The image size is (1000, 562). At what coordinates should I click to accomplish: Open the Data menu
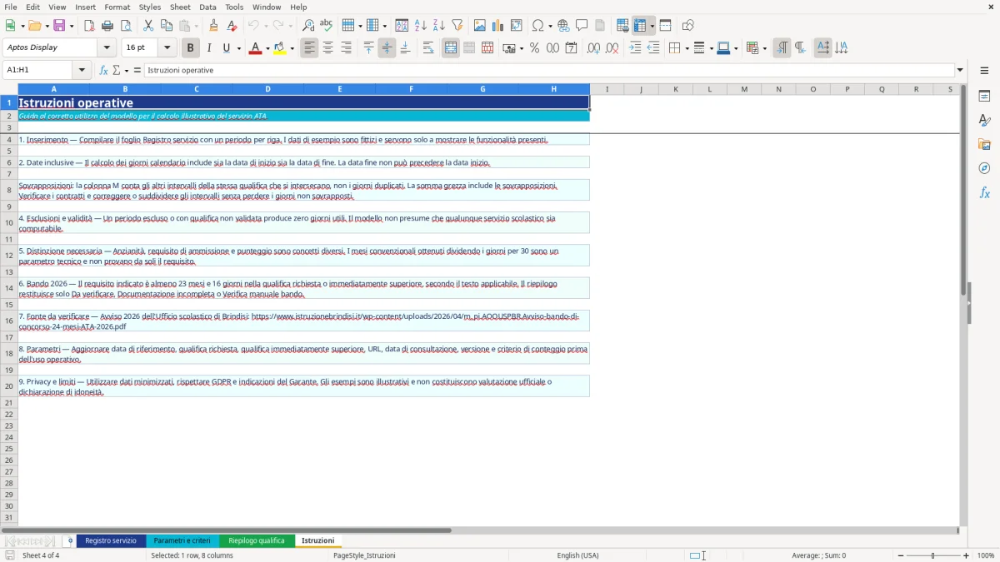tap(207, 7)
